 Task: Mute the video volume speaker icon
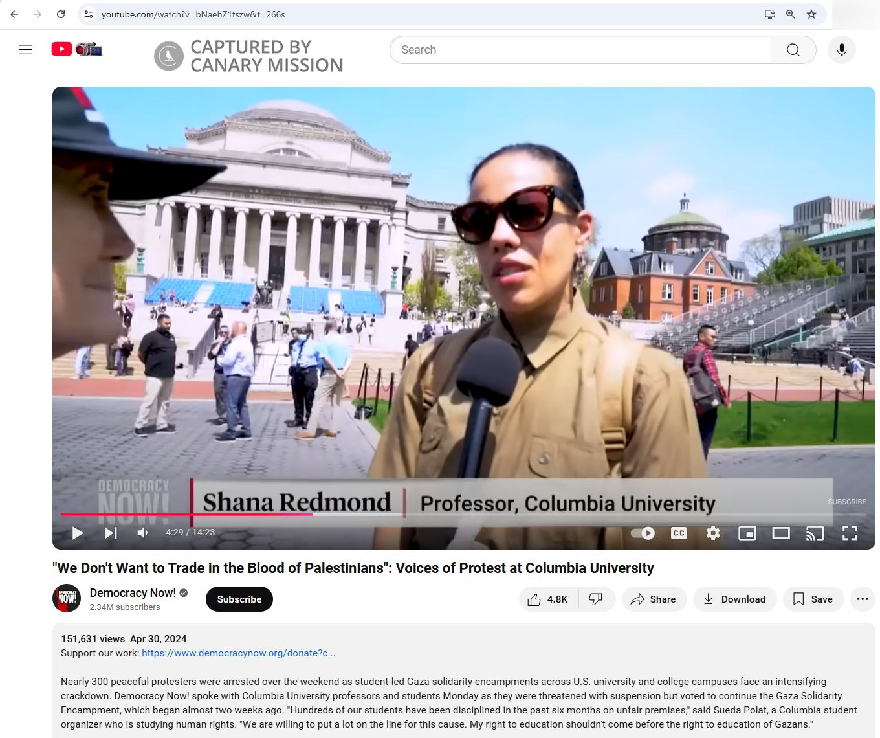pos(143,533)
